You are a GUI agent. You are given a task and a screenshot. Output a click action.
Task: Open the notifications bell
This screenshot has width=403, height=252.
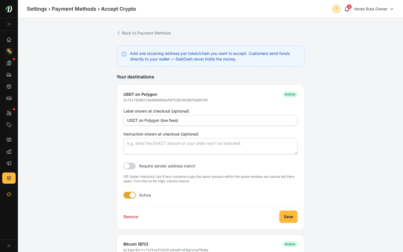[x=347, y=9]
